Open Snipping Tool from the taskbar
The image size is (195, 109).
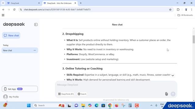point(123,105)
